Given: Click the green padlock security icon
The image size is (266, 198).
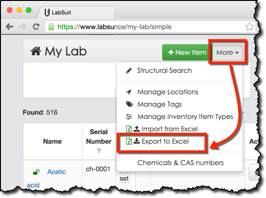Looking at the screenshot, I should (x=51, y=27).
